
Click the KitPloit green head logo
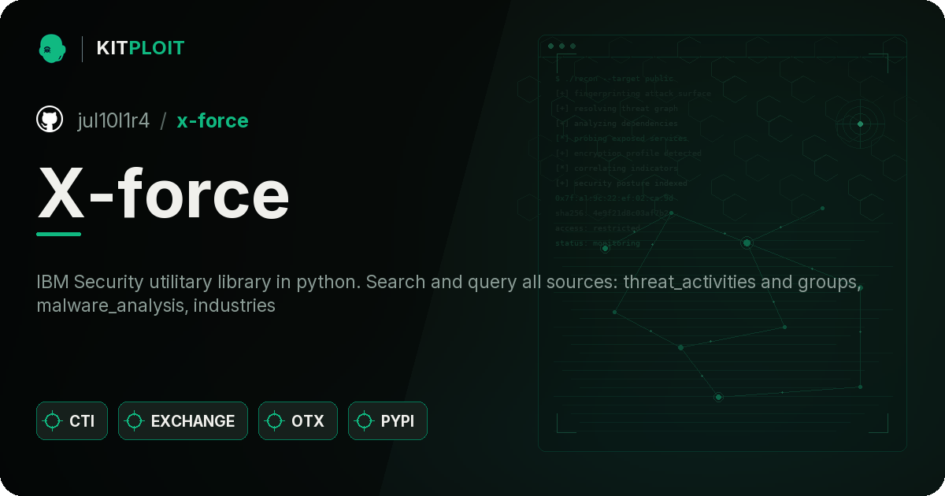click(x=52, y=48)
